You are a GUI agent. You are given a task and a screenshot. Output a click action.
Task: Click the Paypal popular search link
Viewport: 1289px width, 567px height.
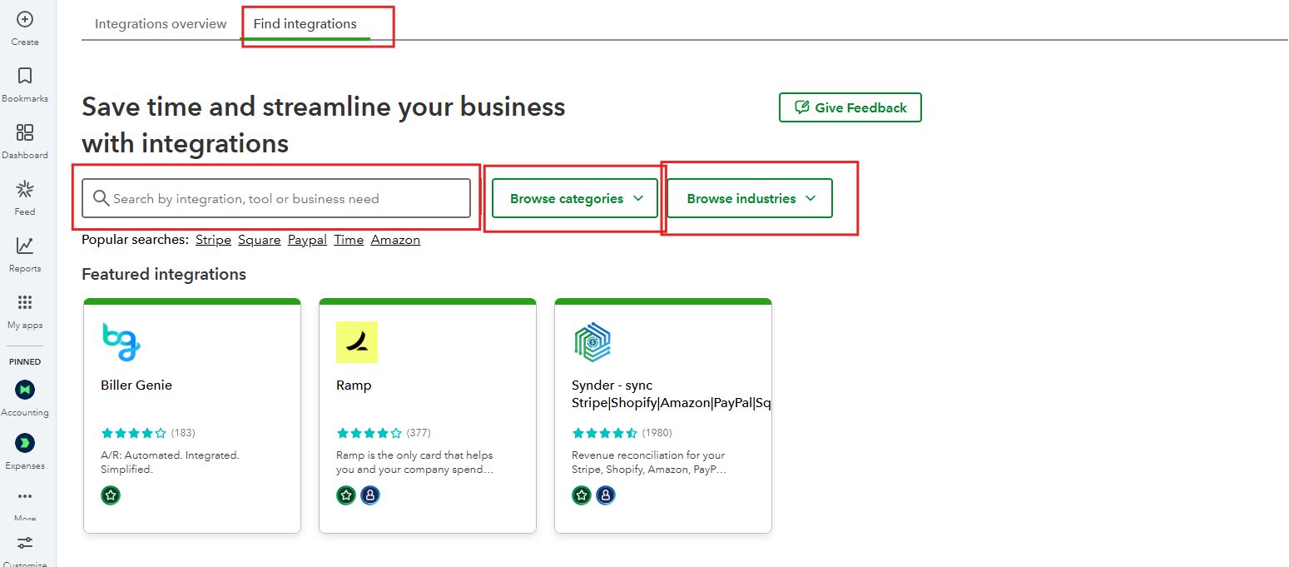click(307, 240)
